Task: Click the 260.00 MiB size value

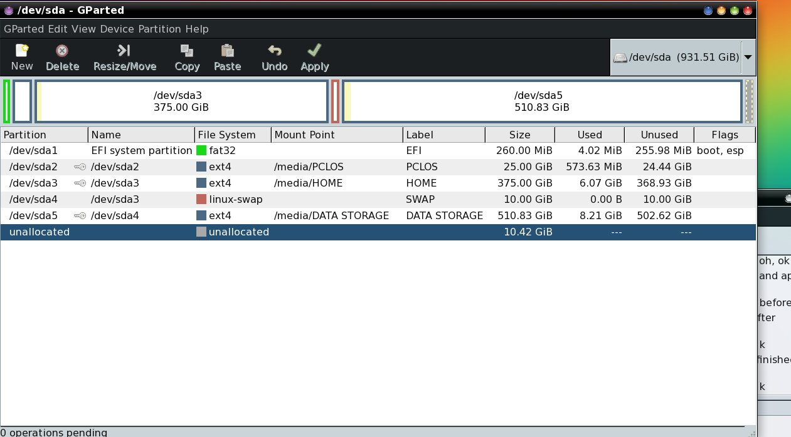Action: tap(523, 151)
